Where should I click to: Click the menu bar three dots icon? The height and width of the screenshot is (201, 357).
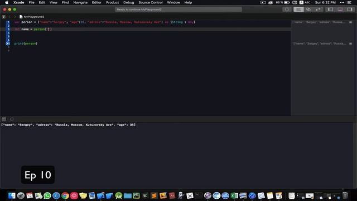[342, 2]
